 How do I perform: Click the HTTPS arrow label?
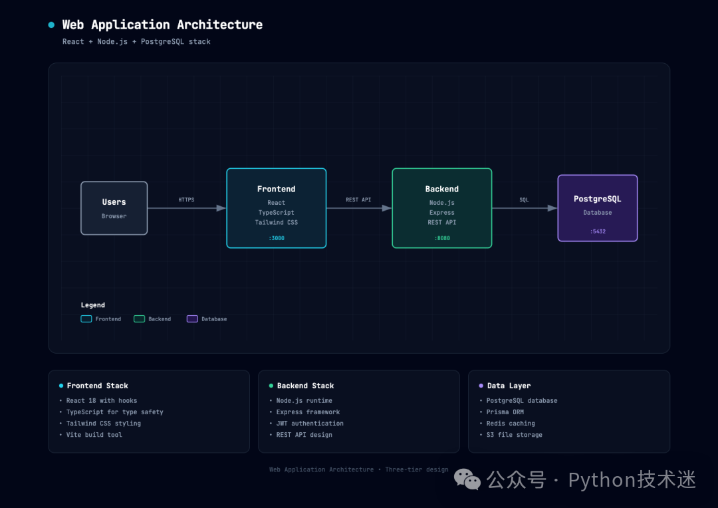pos(186,199)
